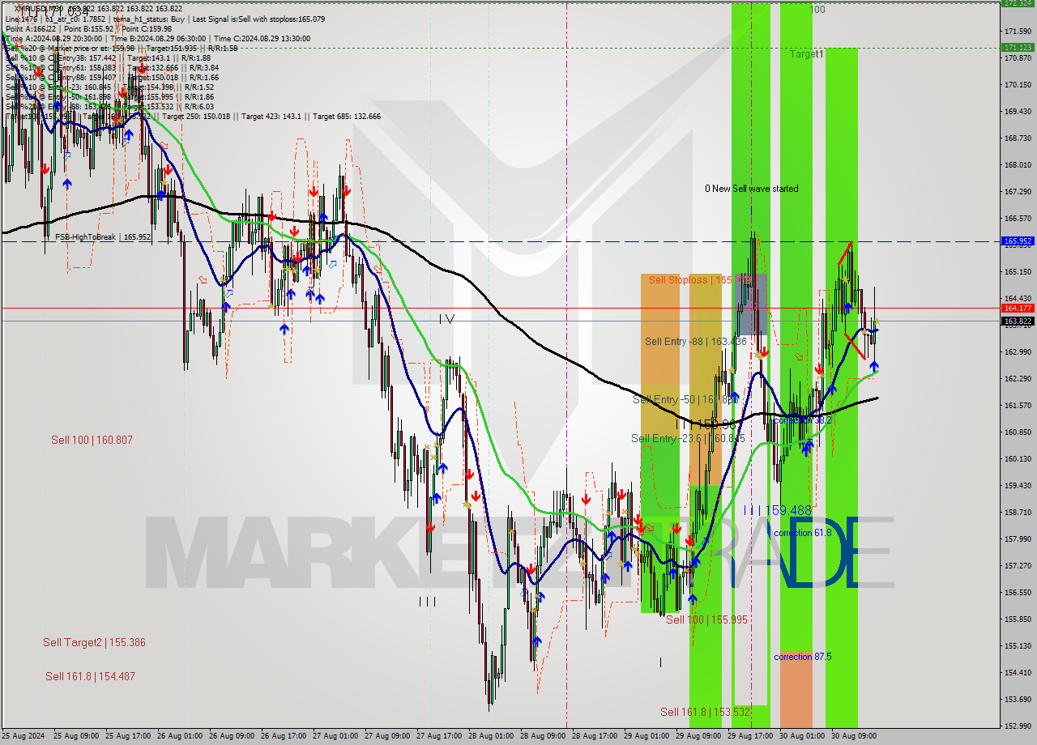Select the 168.010 price axis value
This screenshot has height=745, width=1037.
click(x=1018, y=165)
